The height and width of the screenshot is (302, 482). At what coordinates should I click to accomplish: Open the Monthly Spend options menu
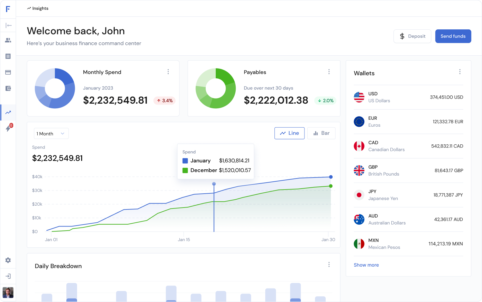pos(168,72)
